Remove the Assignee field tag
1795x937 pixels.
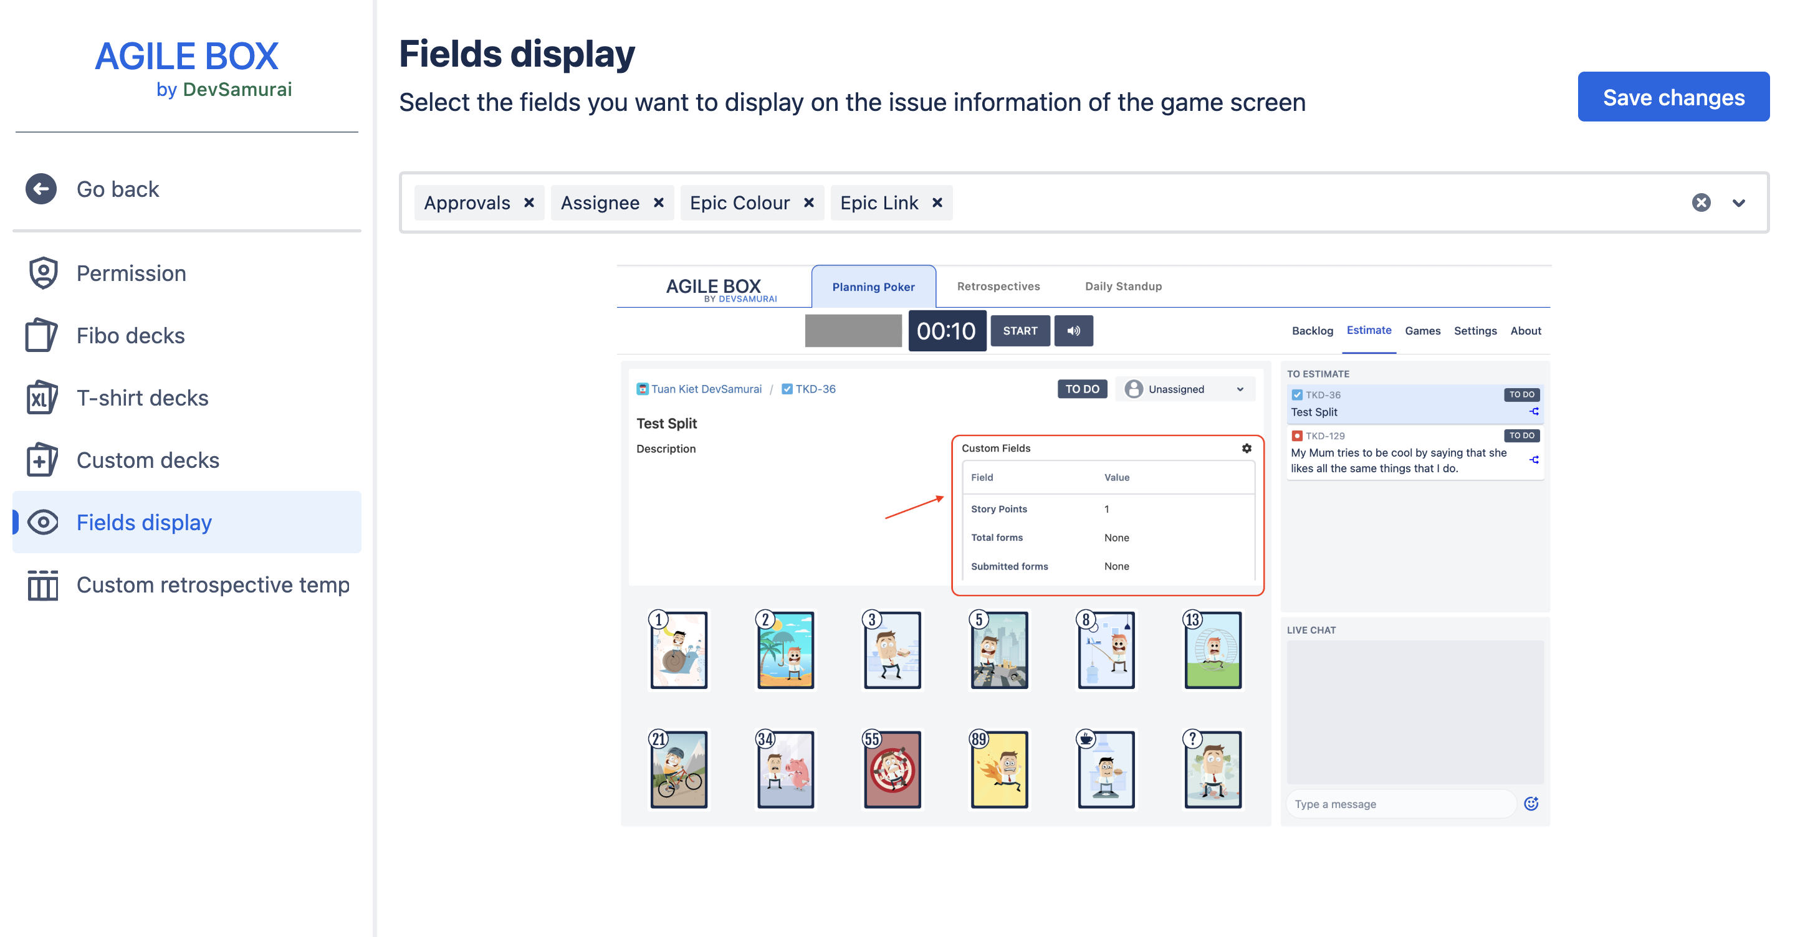click(659, 202)
